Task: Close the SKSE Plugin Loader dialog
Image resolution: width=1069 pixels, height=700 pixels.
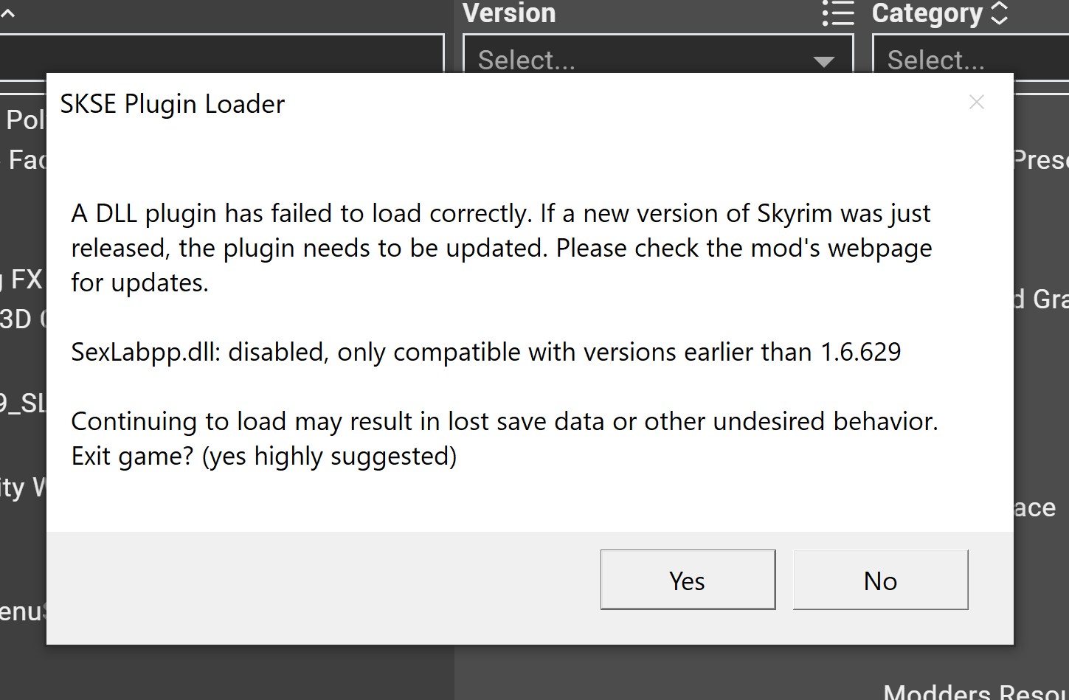Action: point(977,103)
